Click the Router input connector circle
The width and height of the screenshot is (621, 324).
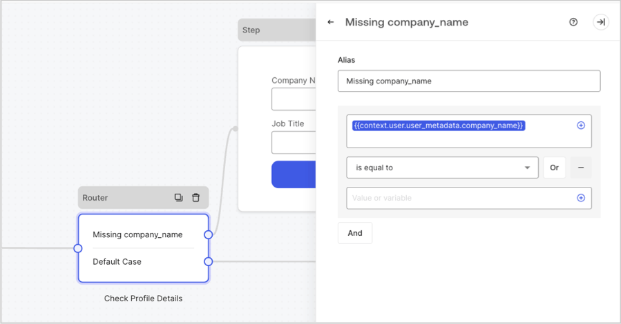(78, 249)
